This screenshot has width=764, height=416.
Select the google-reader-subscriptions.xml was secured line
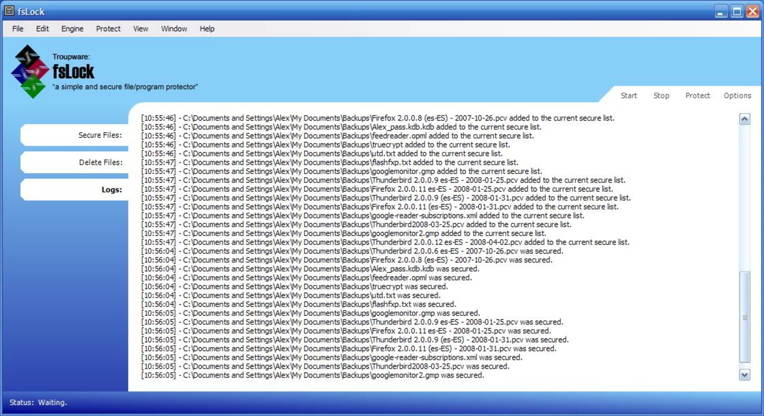pyautogui.click(x=332, y=357)
